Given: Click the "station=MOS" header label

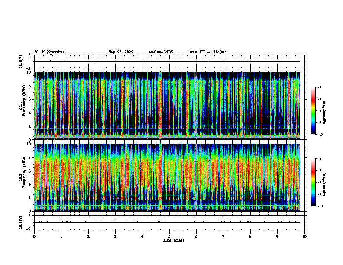Looking at the screenshot, I should coord(161,52).
